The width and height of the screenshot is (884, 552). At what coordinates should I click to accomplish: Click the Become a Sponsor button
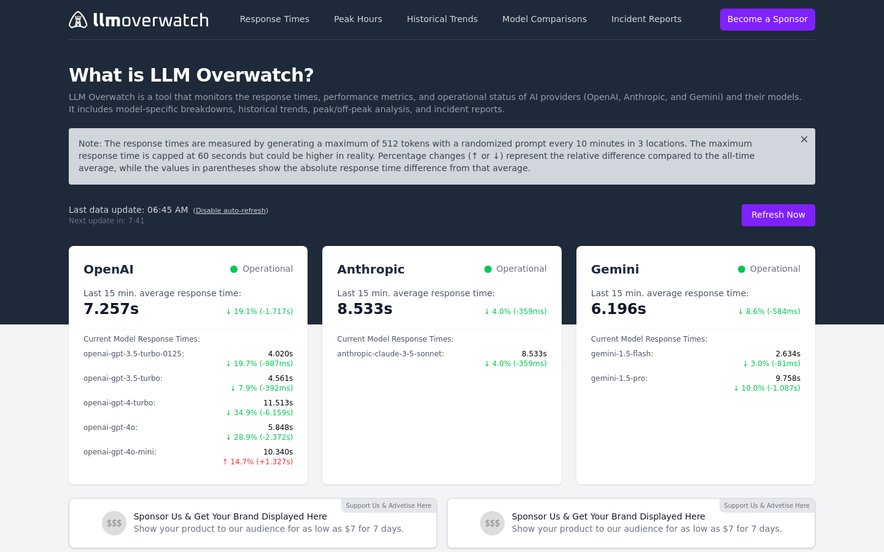click(x=767, y=20)
